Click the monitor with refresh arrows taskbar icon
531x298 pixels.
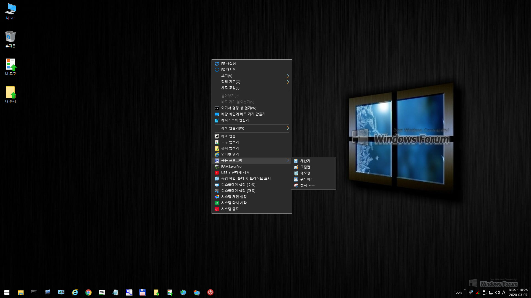[183, 292]
